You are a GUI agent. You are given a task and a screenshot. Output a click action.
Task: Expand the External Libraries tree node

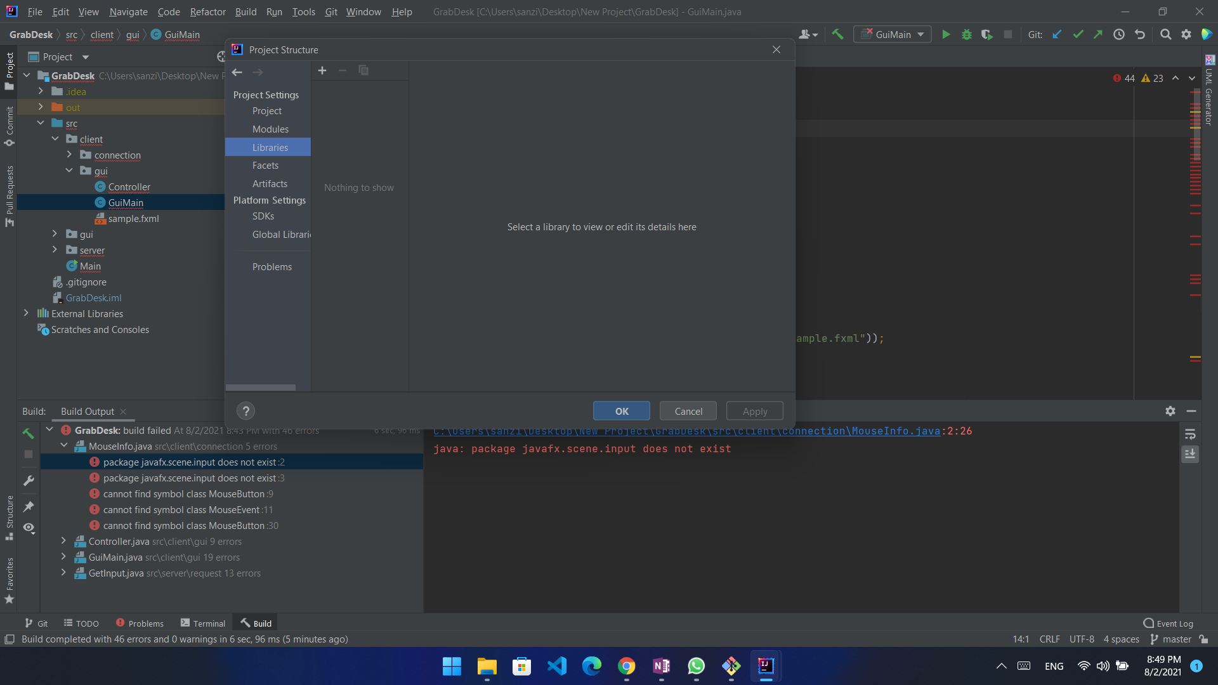pos(25,313)
